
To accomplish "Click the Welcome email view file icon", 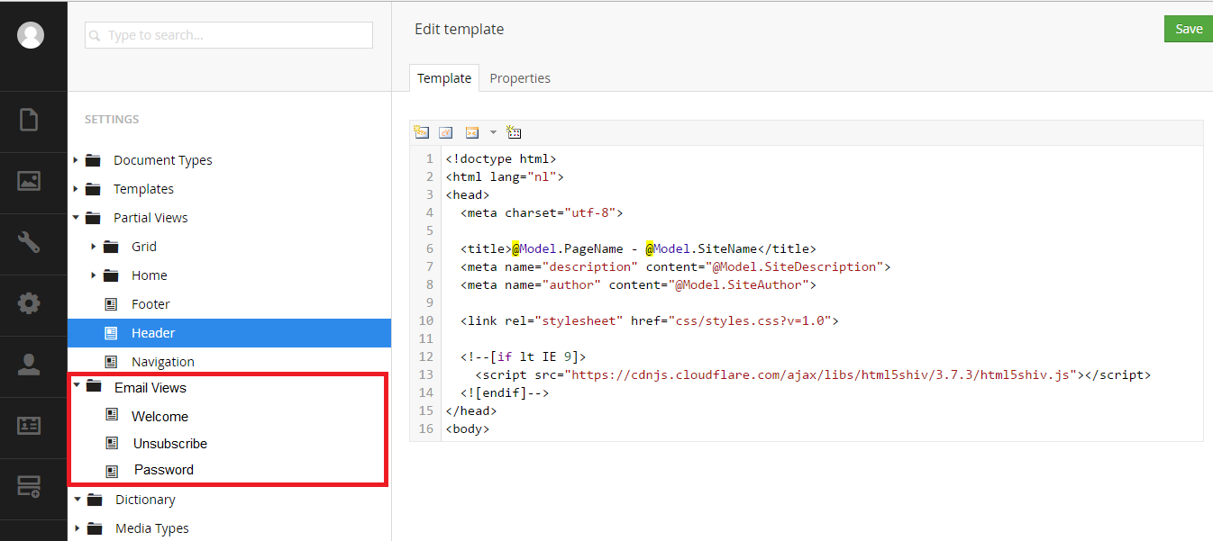I will tap(112, 415).
